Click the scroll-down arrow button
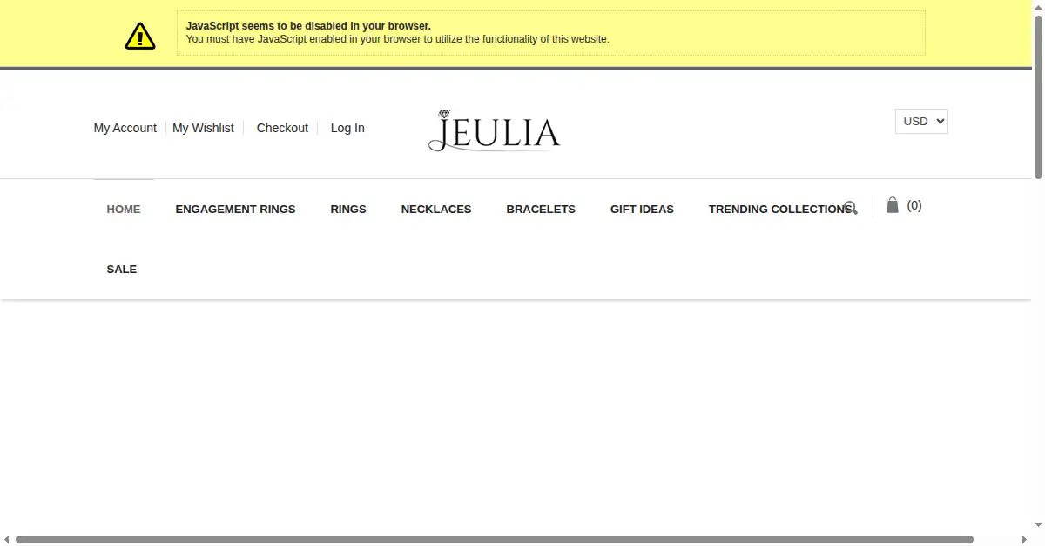The width and height of the screenshot is (1045, 546). (x=1038, y=526)
